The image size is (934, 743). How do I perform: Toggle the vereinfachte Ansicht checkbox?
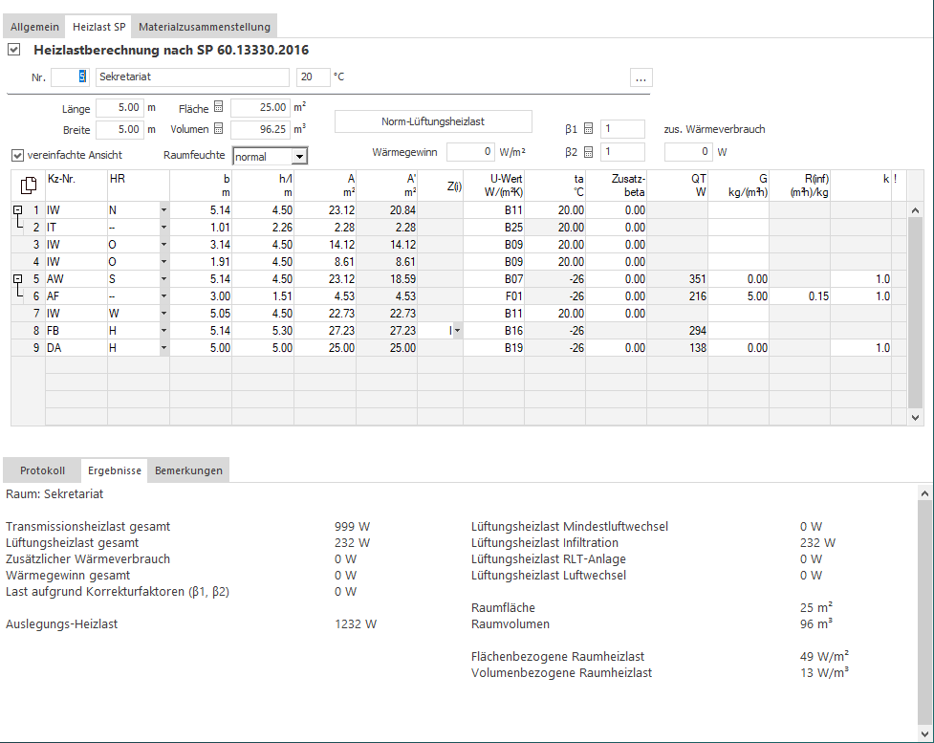click(18, 156)
